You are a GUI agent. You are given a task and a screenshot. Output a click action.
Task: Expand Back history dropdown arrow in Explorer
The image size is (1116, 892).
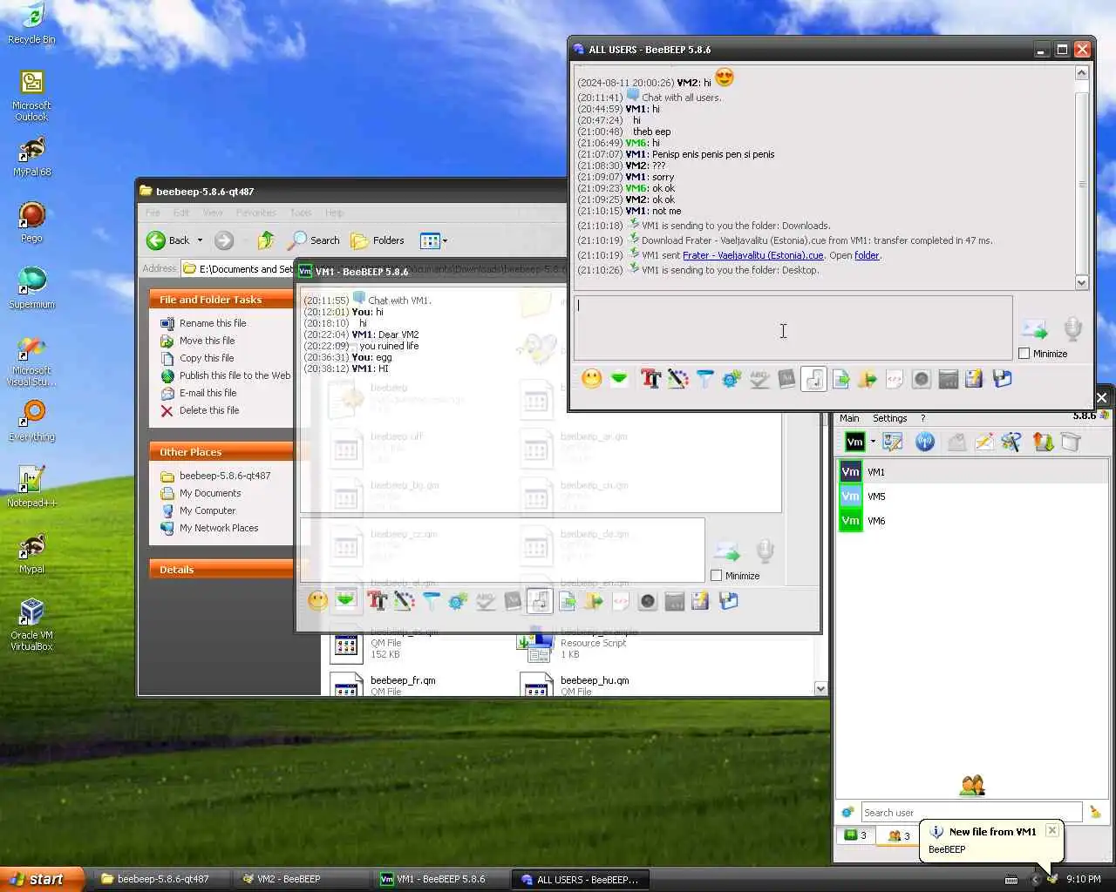point(201,240)
